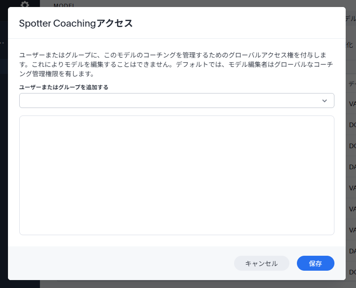Select the MODEL header label behind dialog
The image size is (356, 288).
(64, 5)
